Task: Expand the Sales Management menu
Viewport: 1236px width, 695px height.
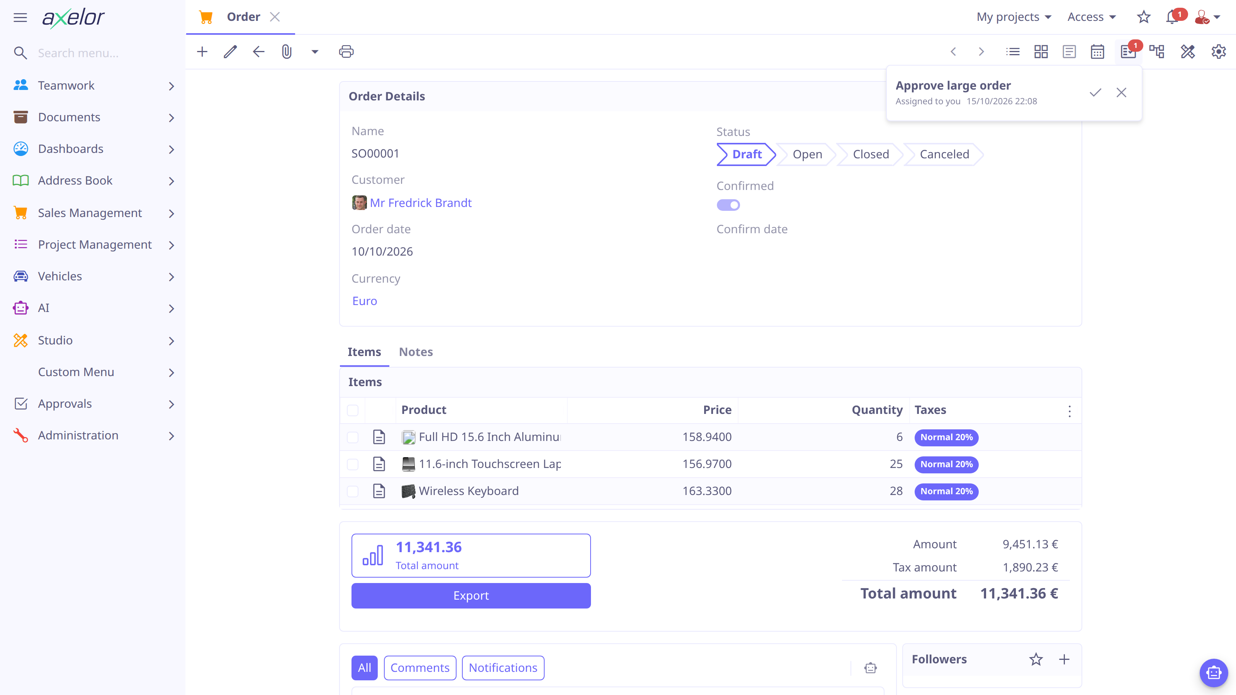Action: (93, 213)
